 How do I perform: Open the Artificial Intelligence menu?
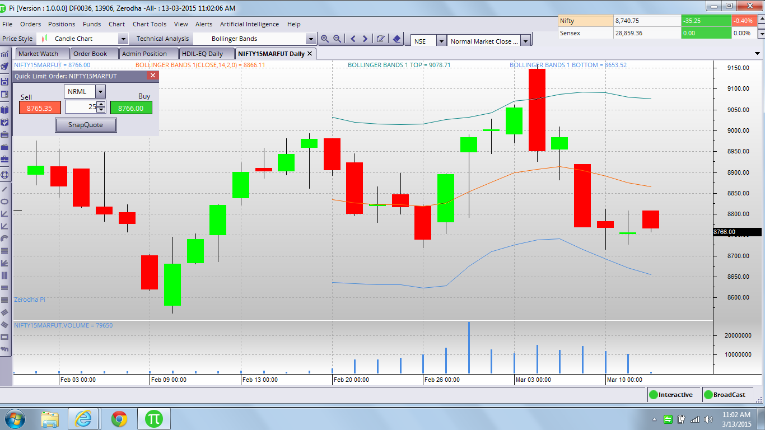(x=249, y=24)
